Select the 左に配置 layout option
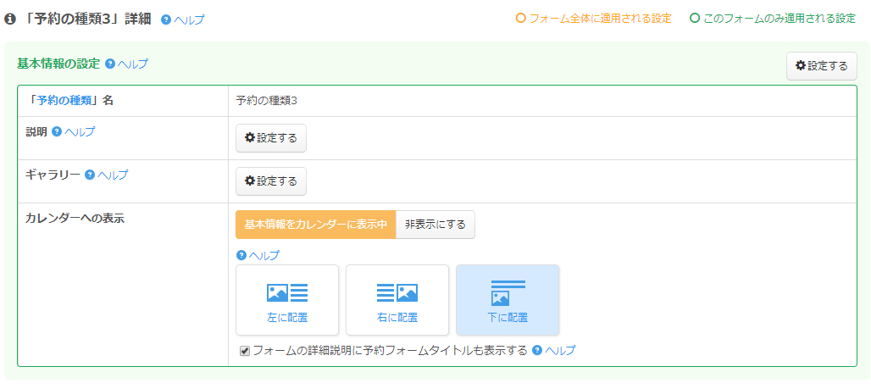 click(287, 300)
